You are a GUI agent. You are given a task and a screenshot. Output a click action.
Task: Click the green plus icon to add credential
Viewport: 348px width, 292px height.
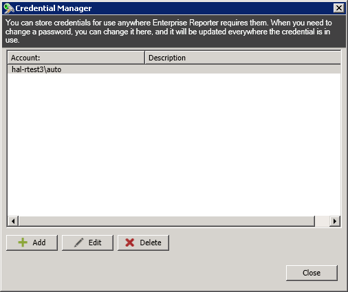[x=23, y=243]
